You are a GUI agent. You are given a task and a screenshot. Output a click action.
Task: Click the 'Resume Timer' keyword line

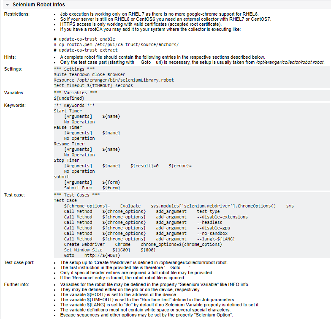coord(69,144)
